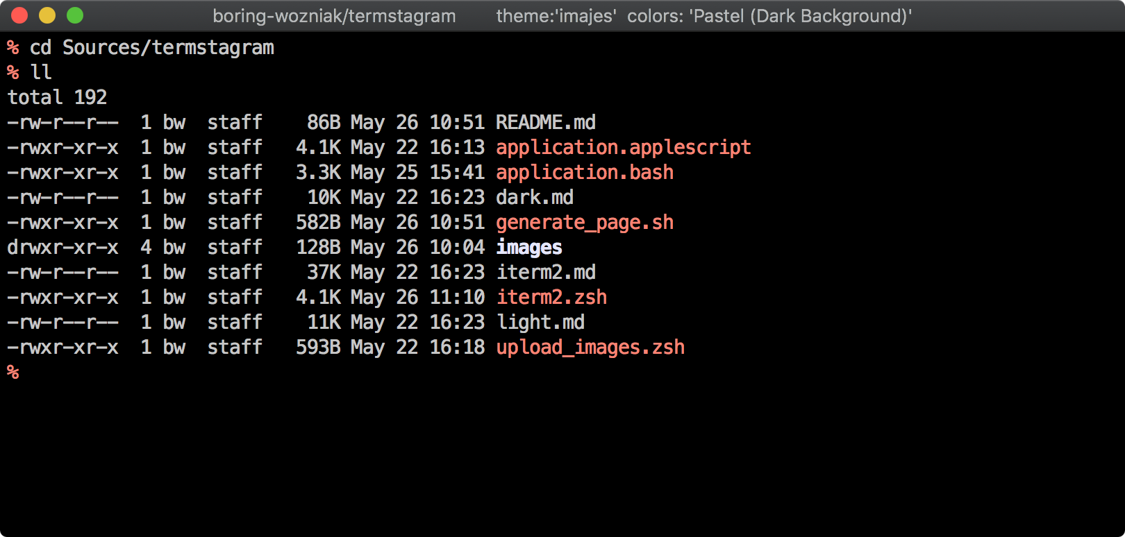Click the red close window button
The image size is (1125, 537).
pyautogui.click(x=19, y=15)
